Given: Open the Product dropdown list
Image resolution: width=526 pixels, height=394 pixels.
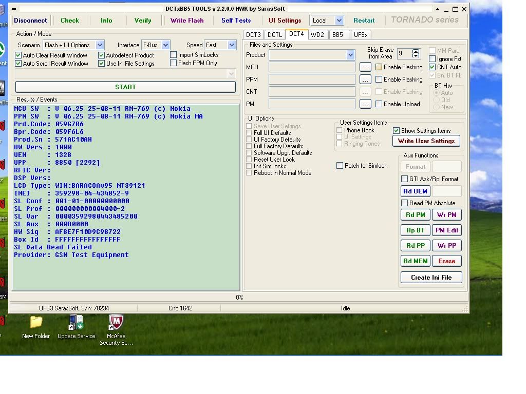Looking at the screenshot, I should pyautogui.click(x=350, y=55).
